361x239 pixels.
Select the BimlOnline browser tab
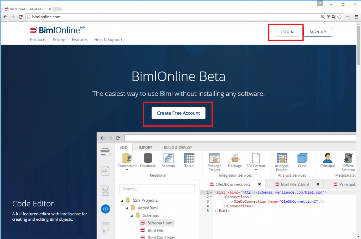tap(27, 9)
